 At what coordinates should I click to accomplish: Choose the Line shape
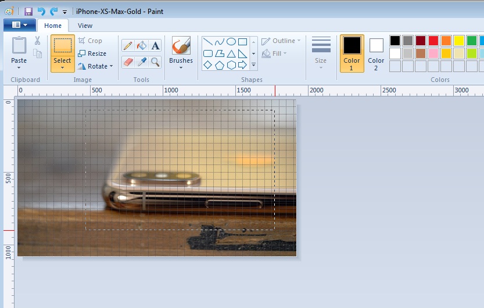[208, 42]
